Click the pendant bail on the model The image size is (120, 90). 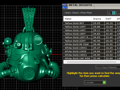tap(29, 19)
